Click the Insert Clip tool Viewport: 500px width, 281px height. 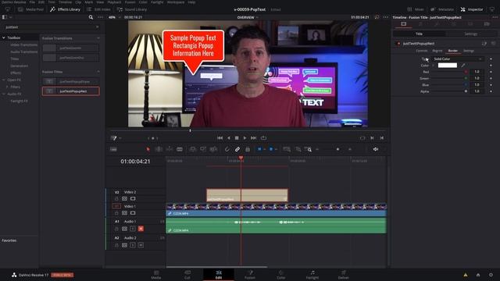pyautogui.click(x=193, y=149)
